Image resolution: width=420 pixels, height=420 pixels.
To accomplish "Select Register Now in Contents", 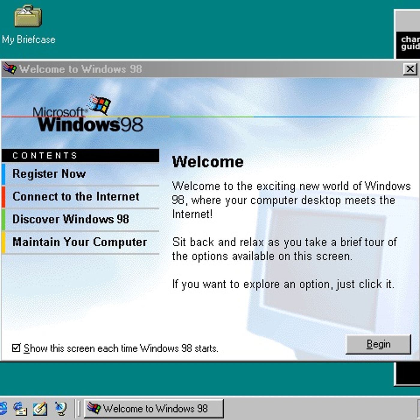I will point(80,174).
